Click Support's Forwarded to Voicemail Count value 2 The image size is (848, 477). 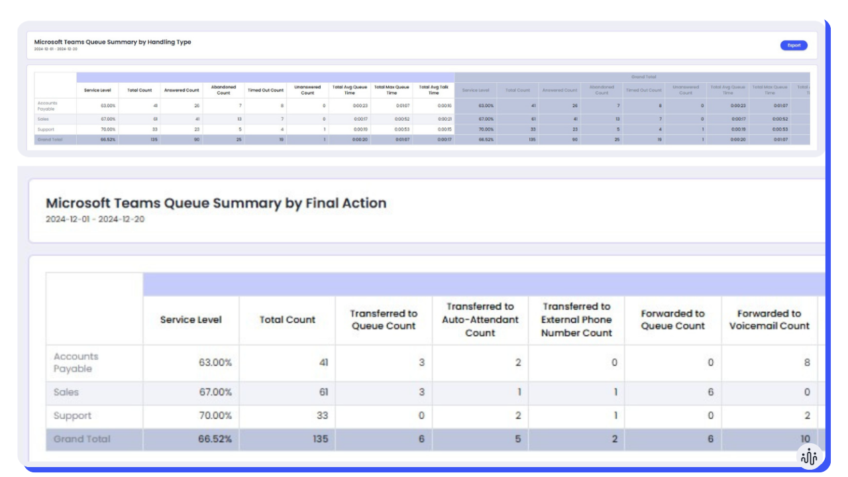click(x=807, y=416)
